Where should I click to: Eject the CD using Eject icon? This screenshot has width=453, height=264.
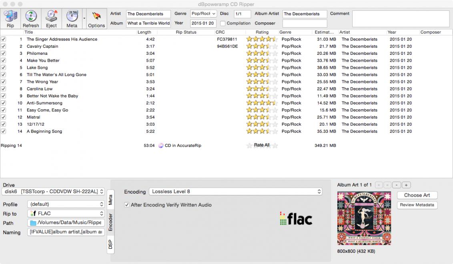click(x=51, y=19)
